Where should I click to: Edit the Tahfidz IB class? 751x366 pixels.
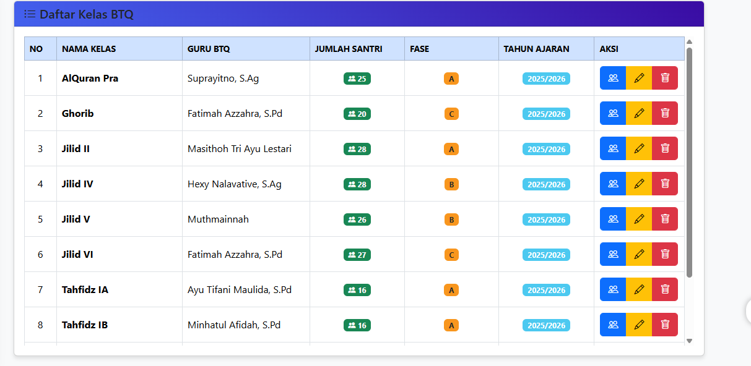coord(639,325)
